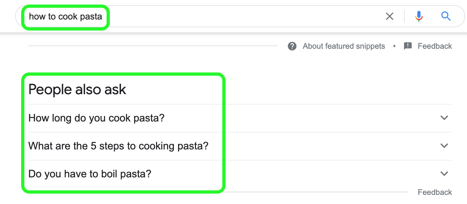
Task: Click empty area of search bar
Action: pos(244,16)
